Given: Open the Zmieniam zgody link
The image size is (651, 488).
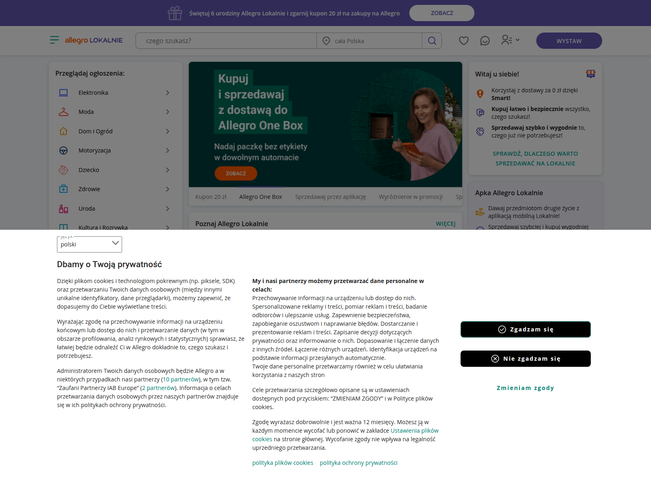Looking at the screenshot, I should (525, 388).
